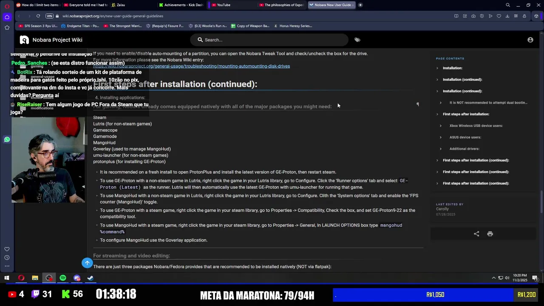Expand 'Additional drivers:' chevron
Image resolution: width=544 pixels, height=306 pixels.
pyautogui.click(x=440, y=149)
